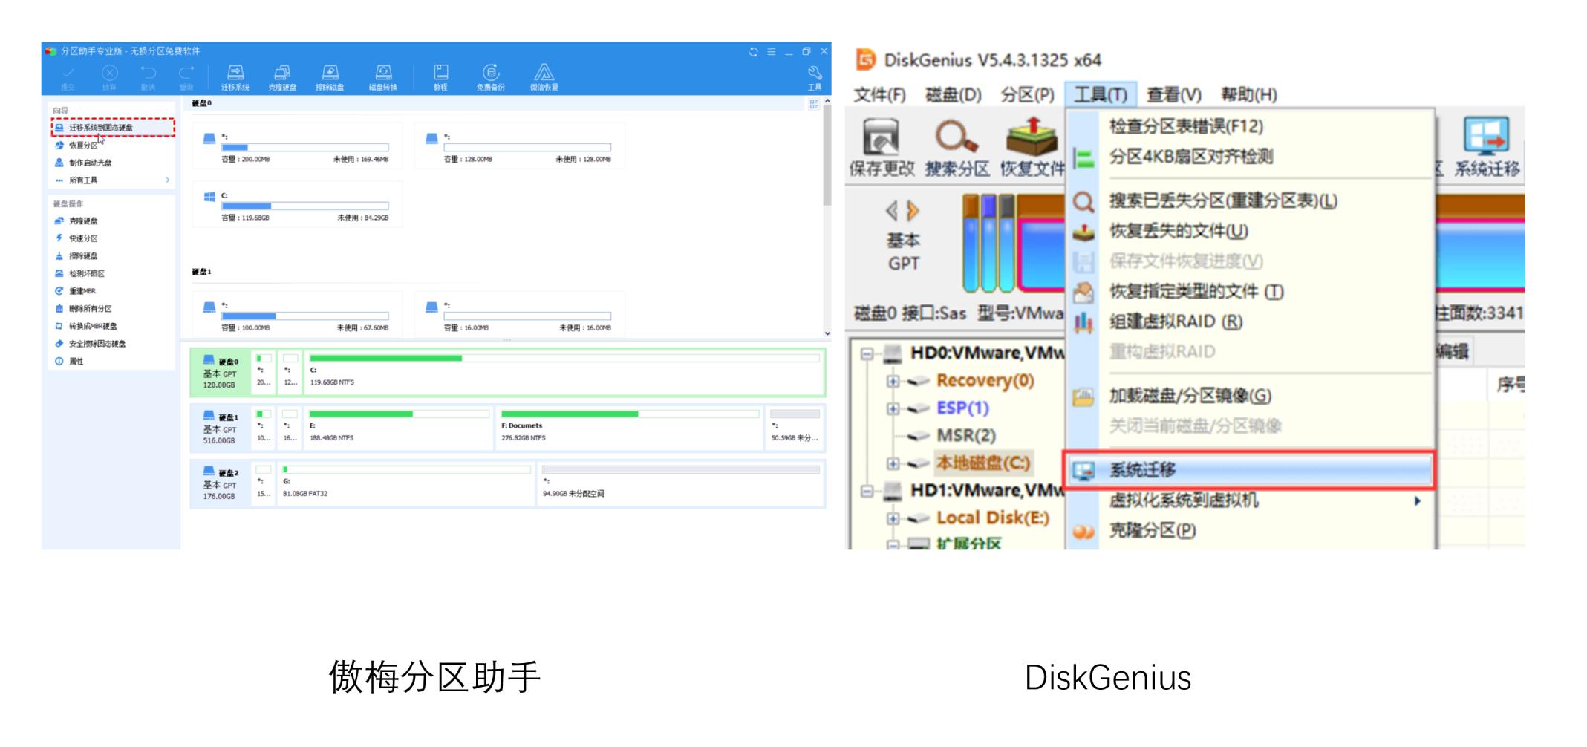Image resolution: width=1587 pixels, height=747 pixels.
Task: Click 迁移系统到固态硬盘 wizard link
Action: pyautogui.click(x=101, y=128)
